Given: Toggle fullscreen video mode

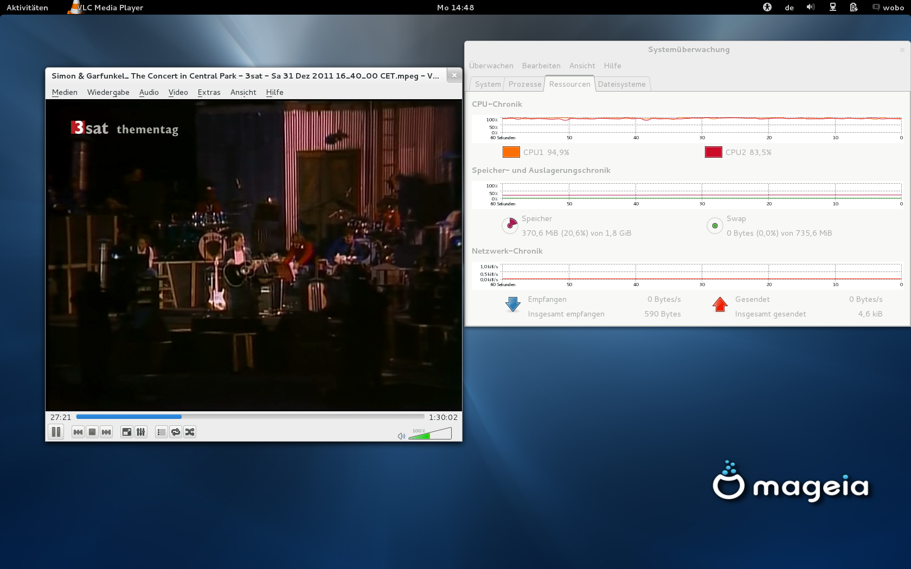Looking at the screenshot, I should pos(126,432).
